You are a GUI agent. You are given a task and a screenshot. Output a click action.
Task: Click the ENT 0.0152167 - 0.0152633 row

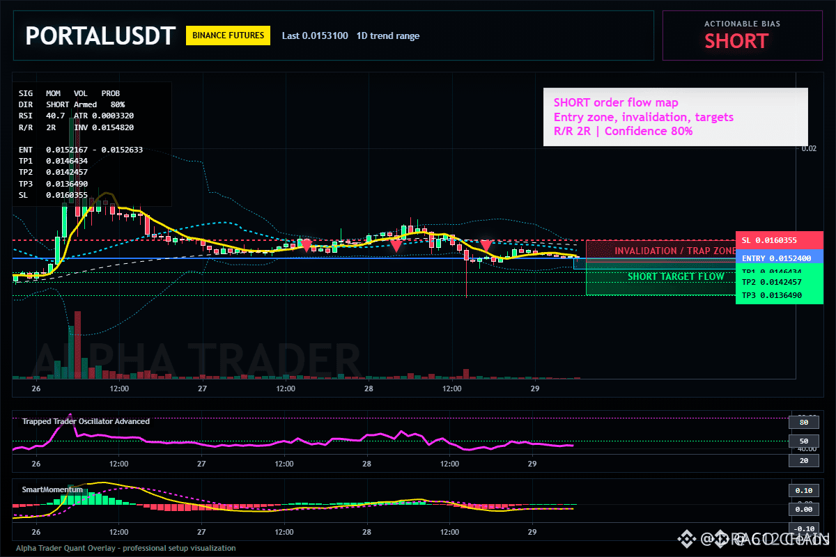pyautogui.click(x=81, y=150)
